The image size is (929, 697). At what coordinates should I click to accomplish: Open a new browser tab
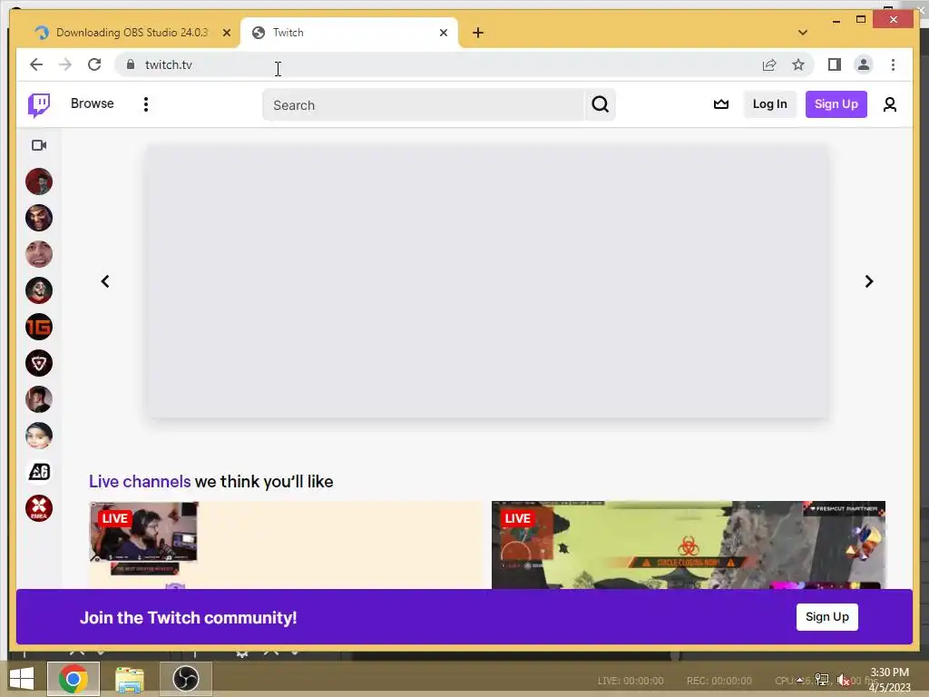click(x=478, y=33)
